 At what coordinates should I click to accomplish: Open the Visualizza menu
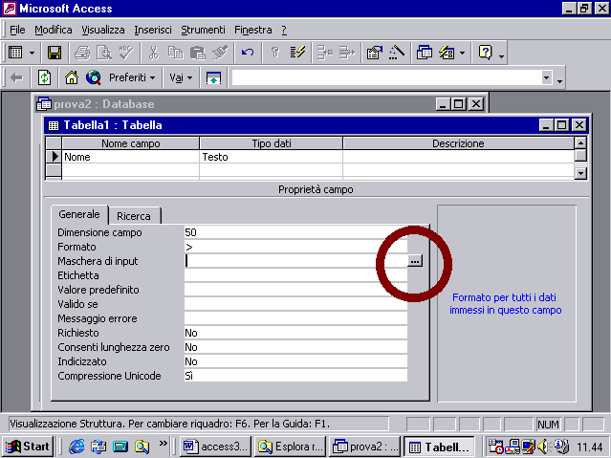(x=103, y=30)
